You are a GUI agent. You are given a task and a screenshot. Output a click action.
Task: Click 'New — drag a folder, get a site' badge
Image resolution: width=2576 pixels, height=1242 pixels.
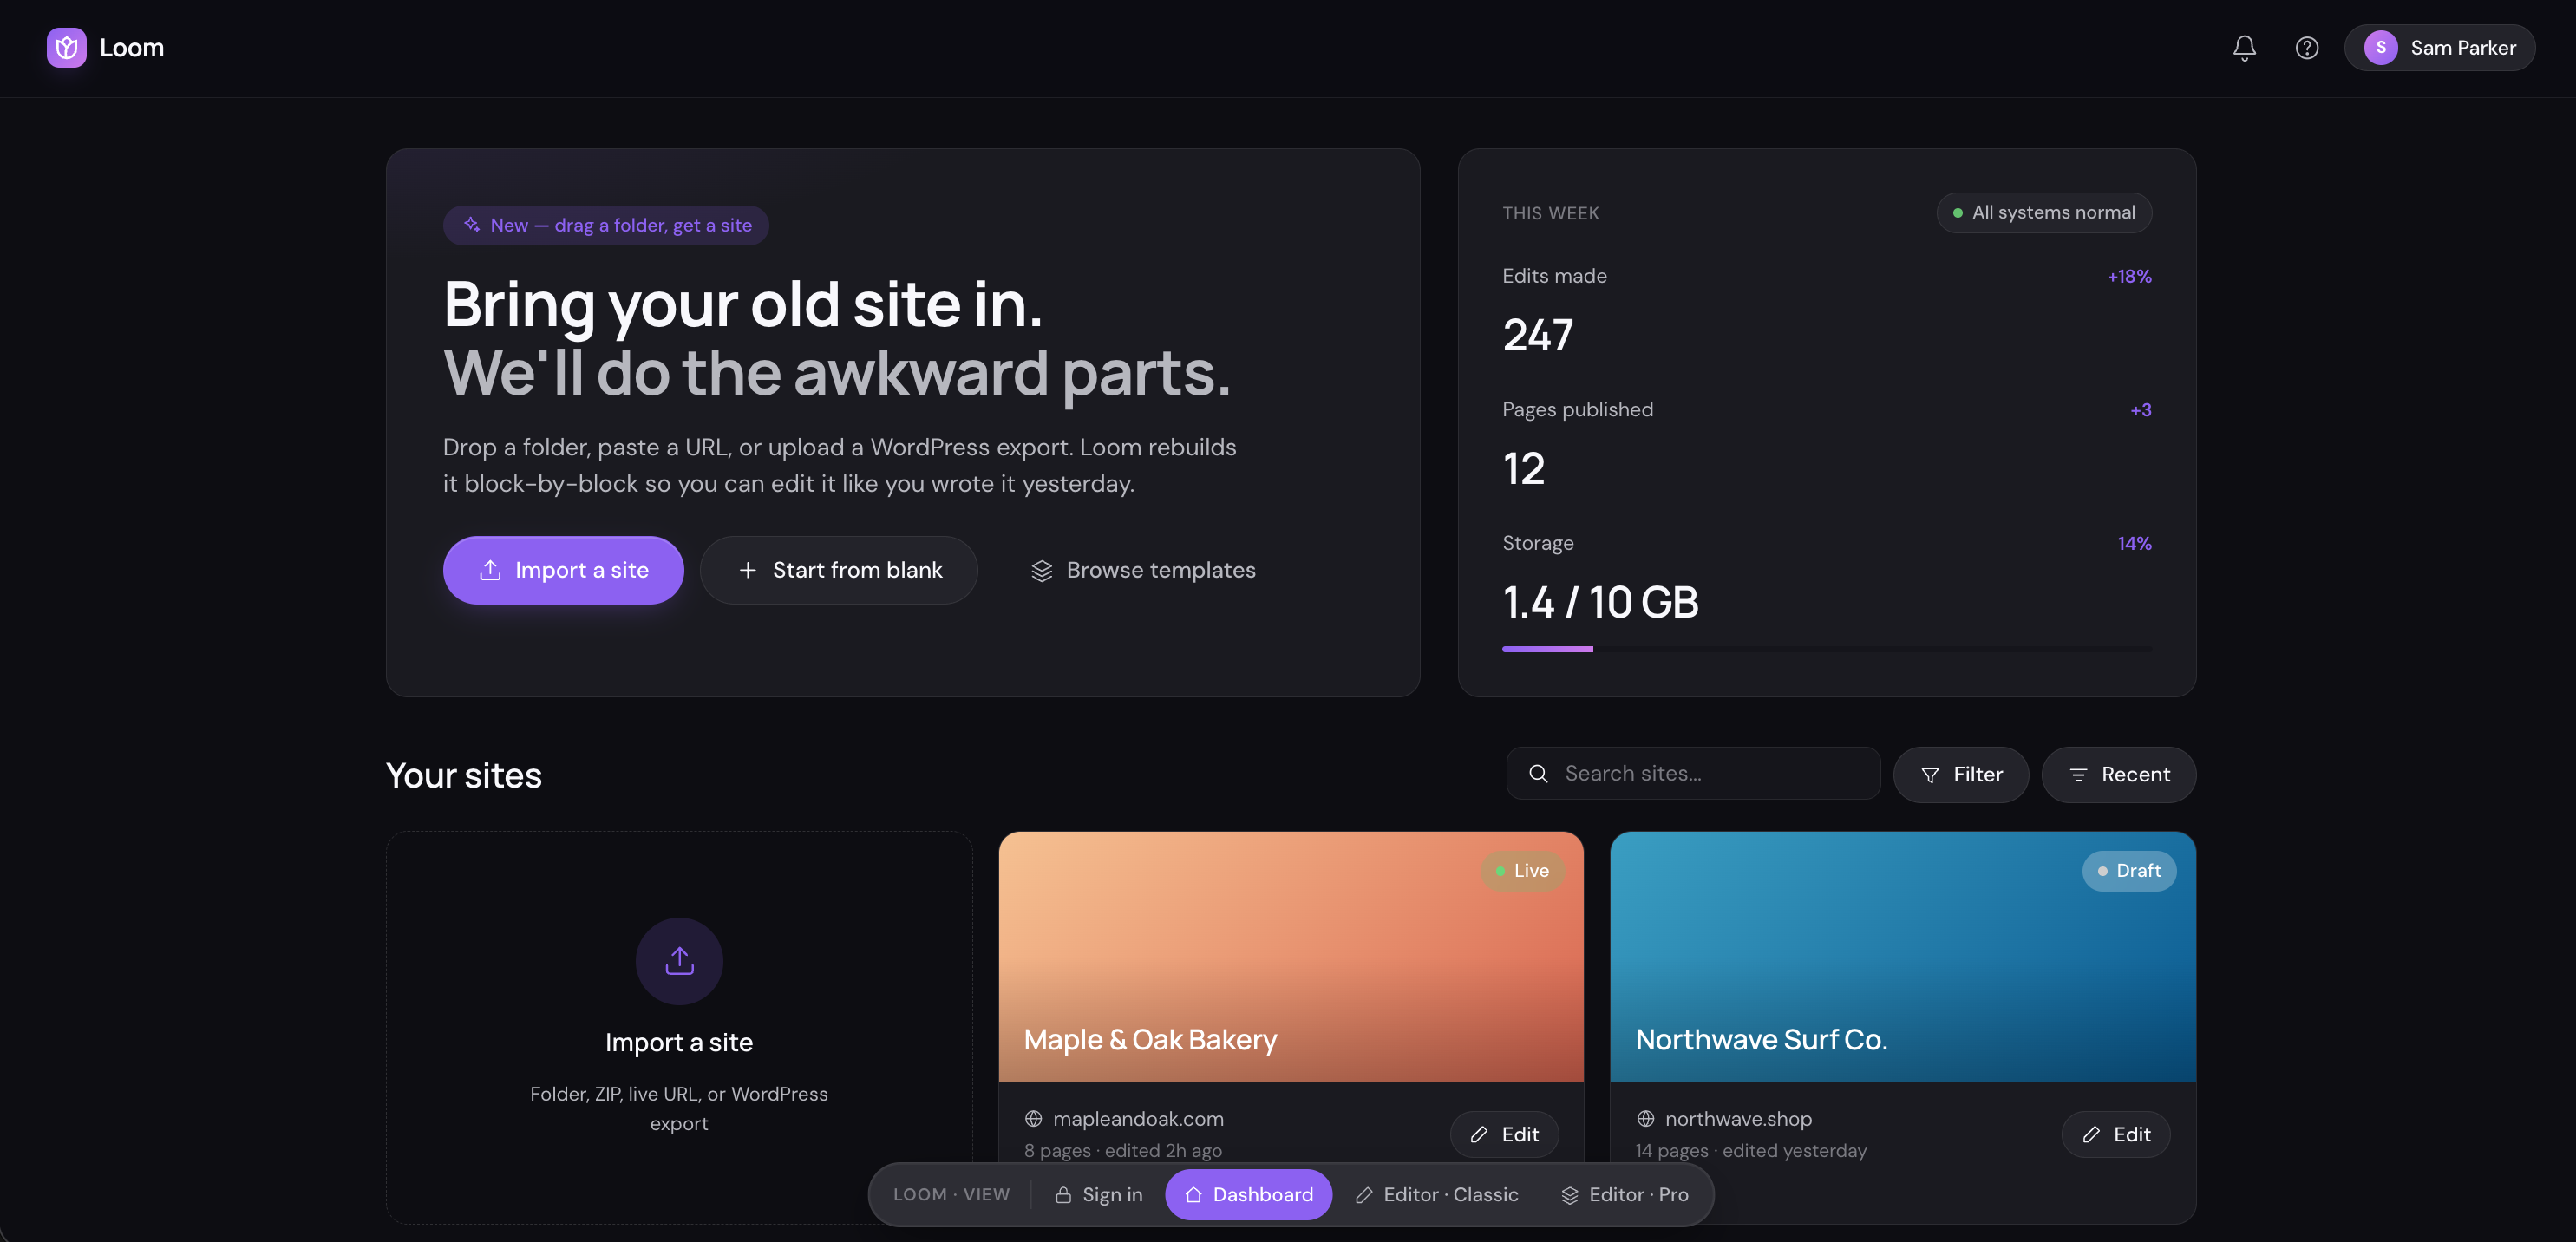point(606,225)
